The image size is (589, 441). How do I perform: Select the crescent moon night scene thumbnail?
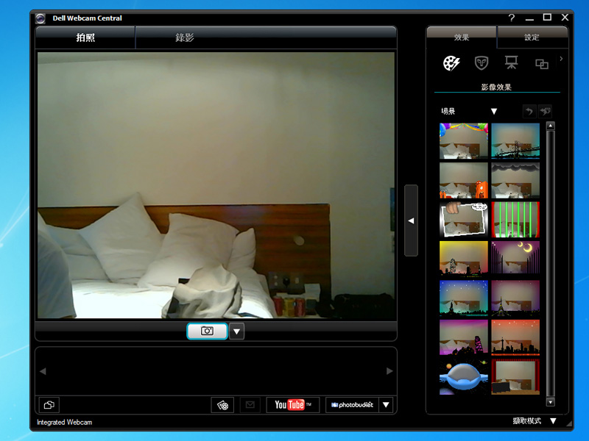point(515,258)
